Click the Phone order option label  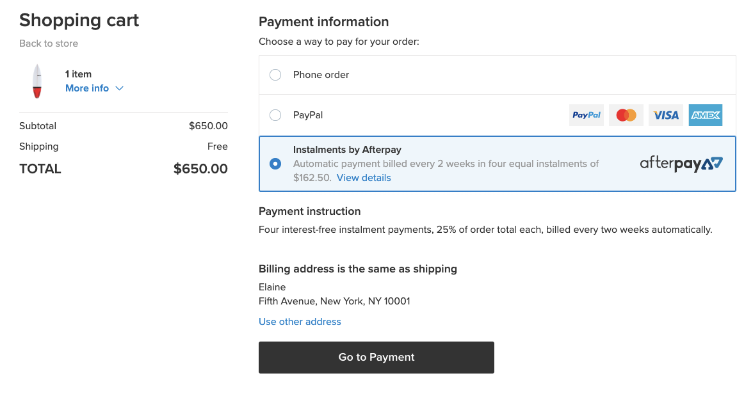[x=321, y=75]
